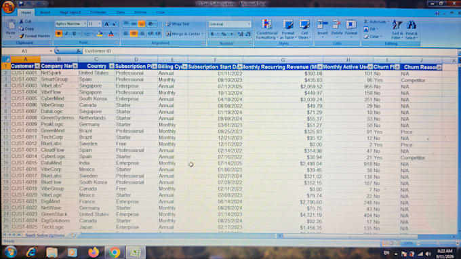Click the Copy command
The width and height of the screenshot is (461, 259).
tap(26, 28)
